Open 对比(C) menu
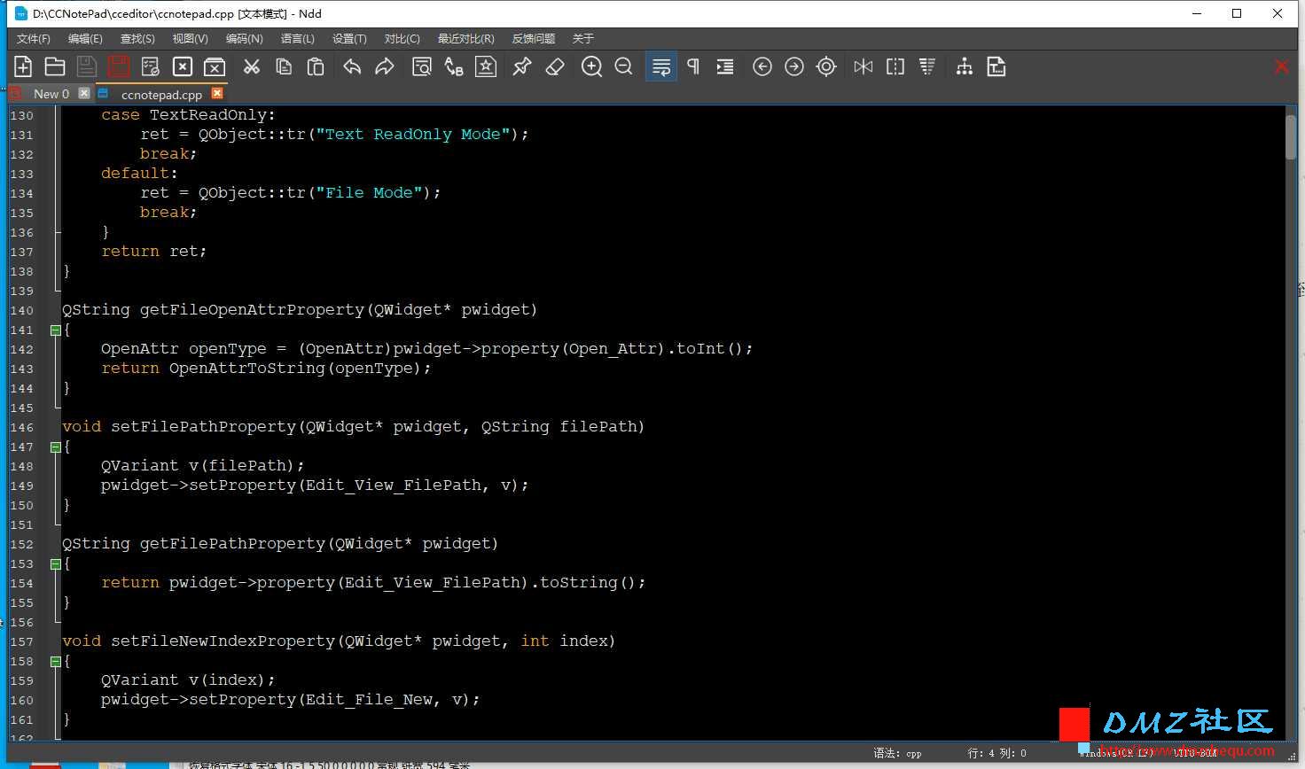The height and width of the screenshot is (769, 1305). tap(402, 39)
